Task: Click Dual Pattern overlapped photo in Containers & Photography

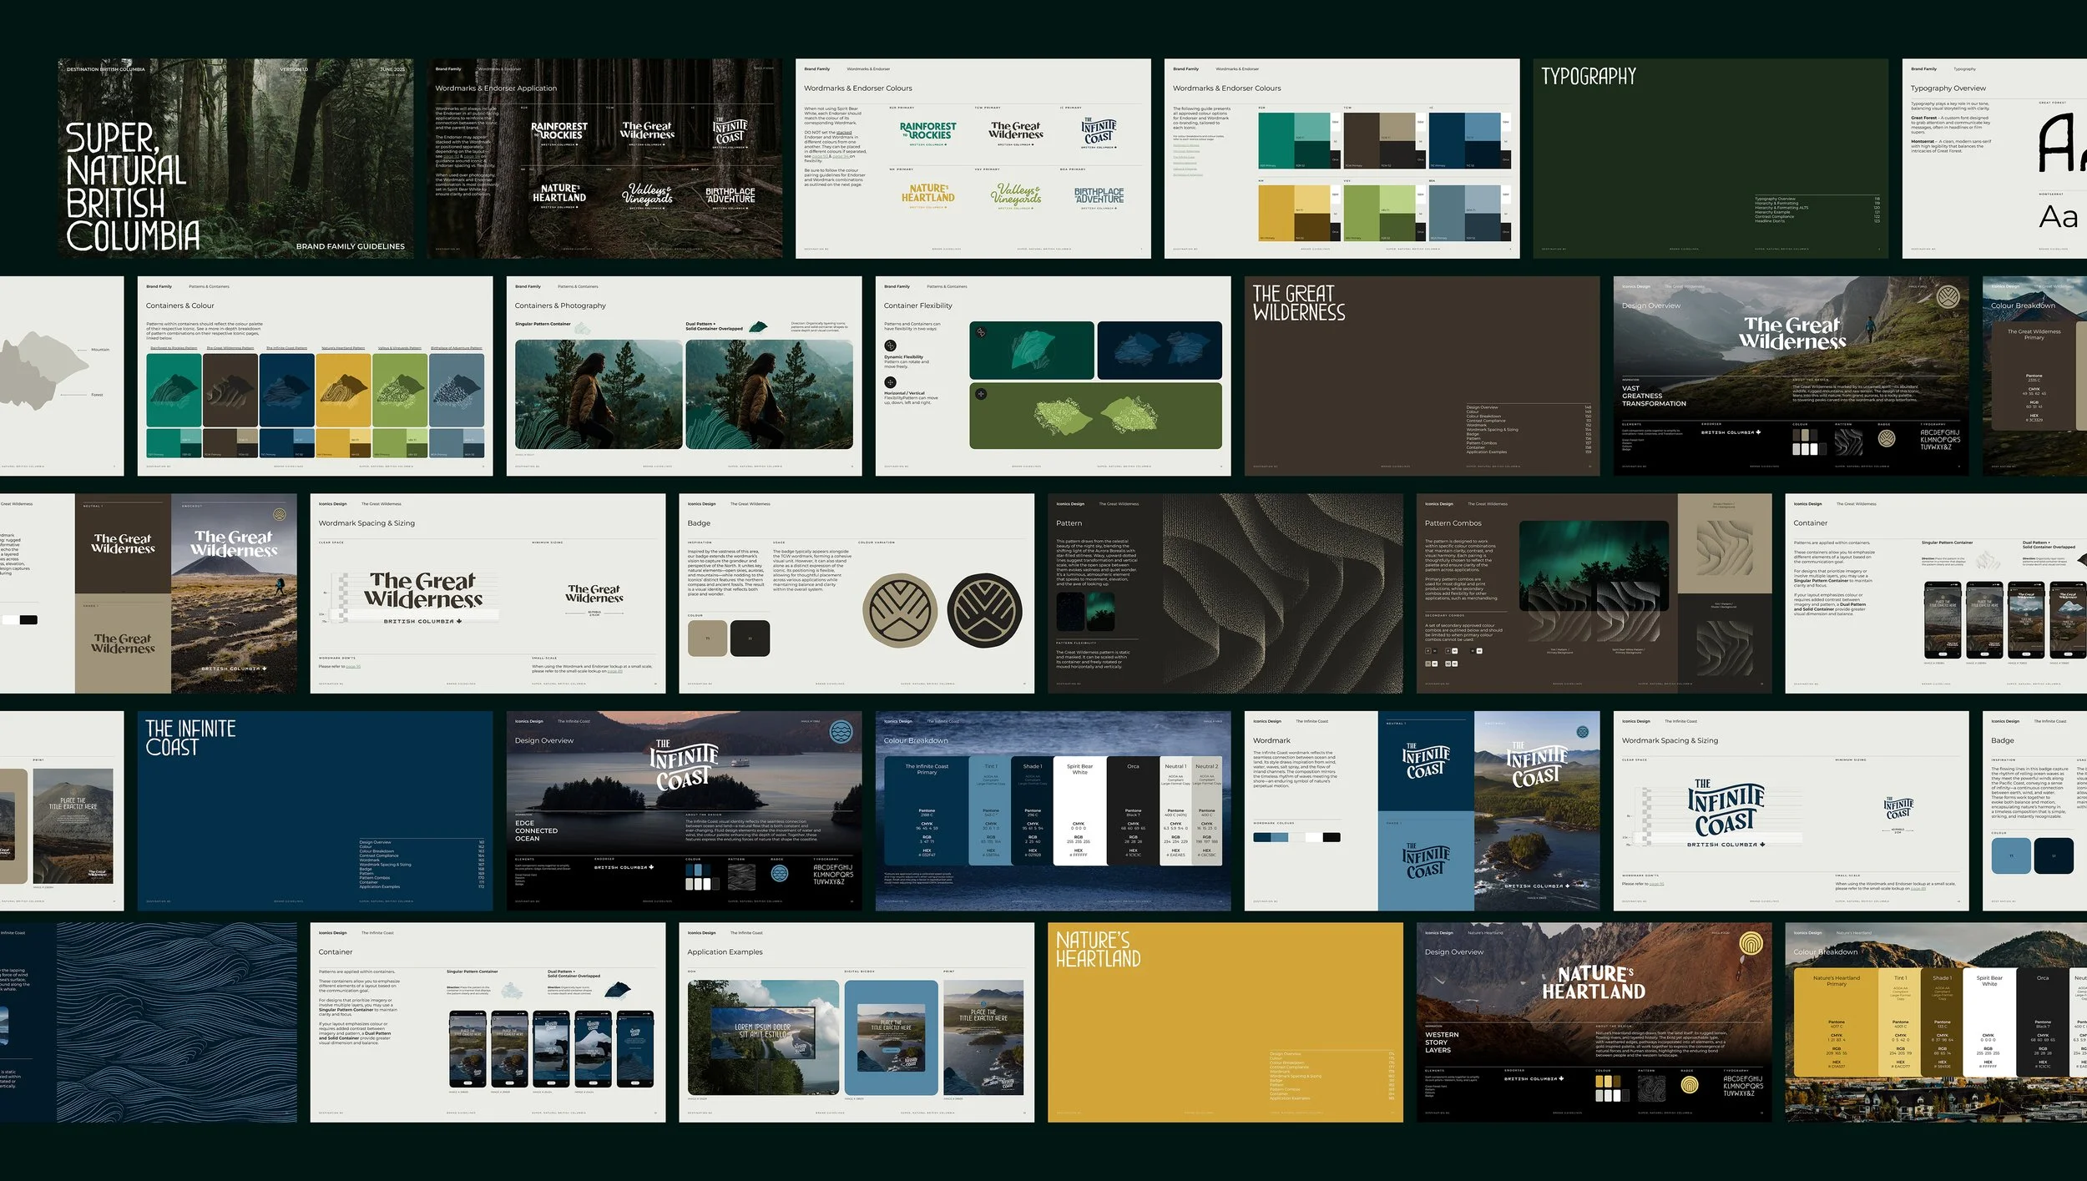Action: [x=770, y=395]
